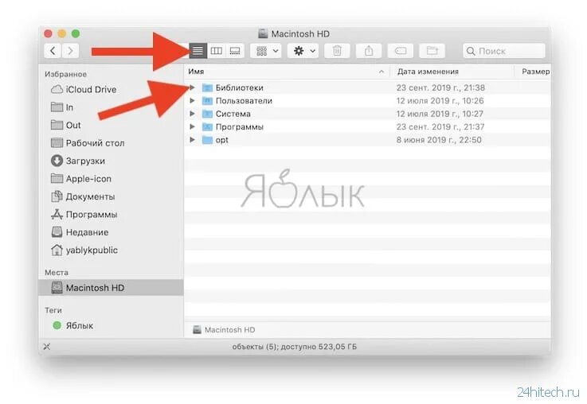Open Документы in the sidebar
Image resolution: width=587 pixels, height=404 pixels.
[x=83, y=196]
